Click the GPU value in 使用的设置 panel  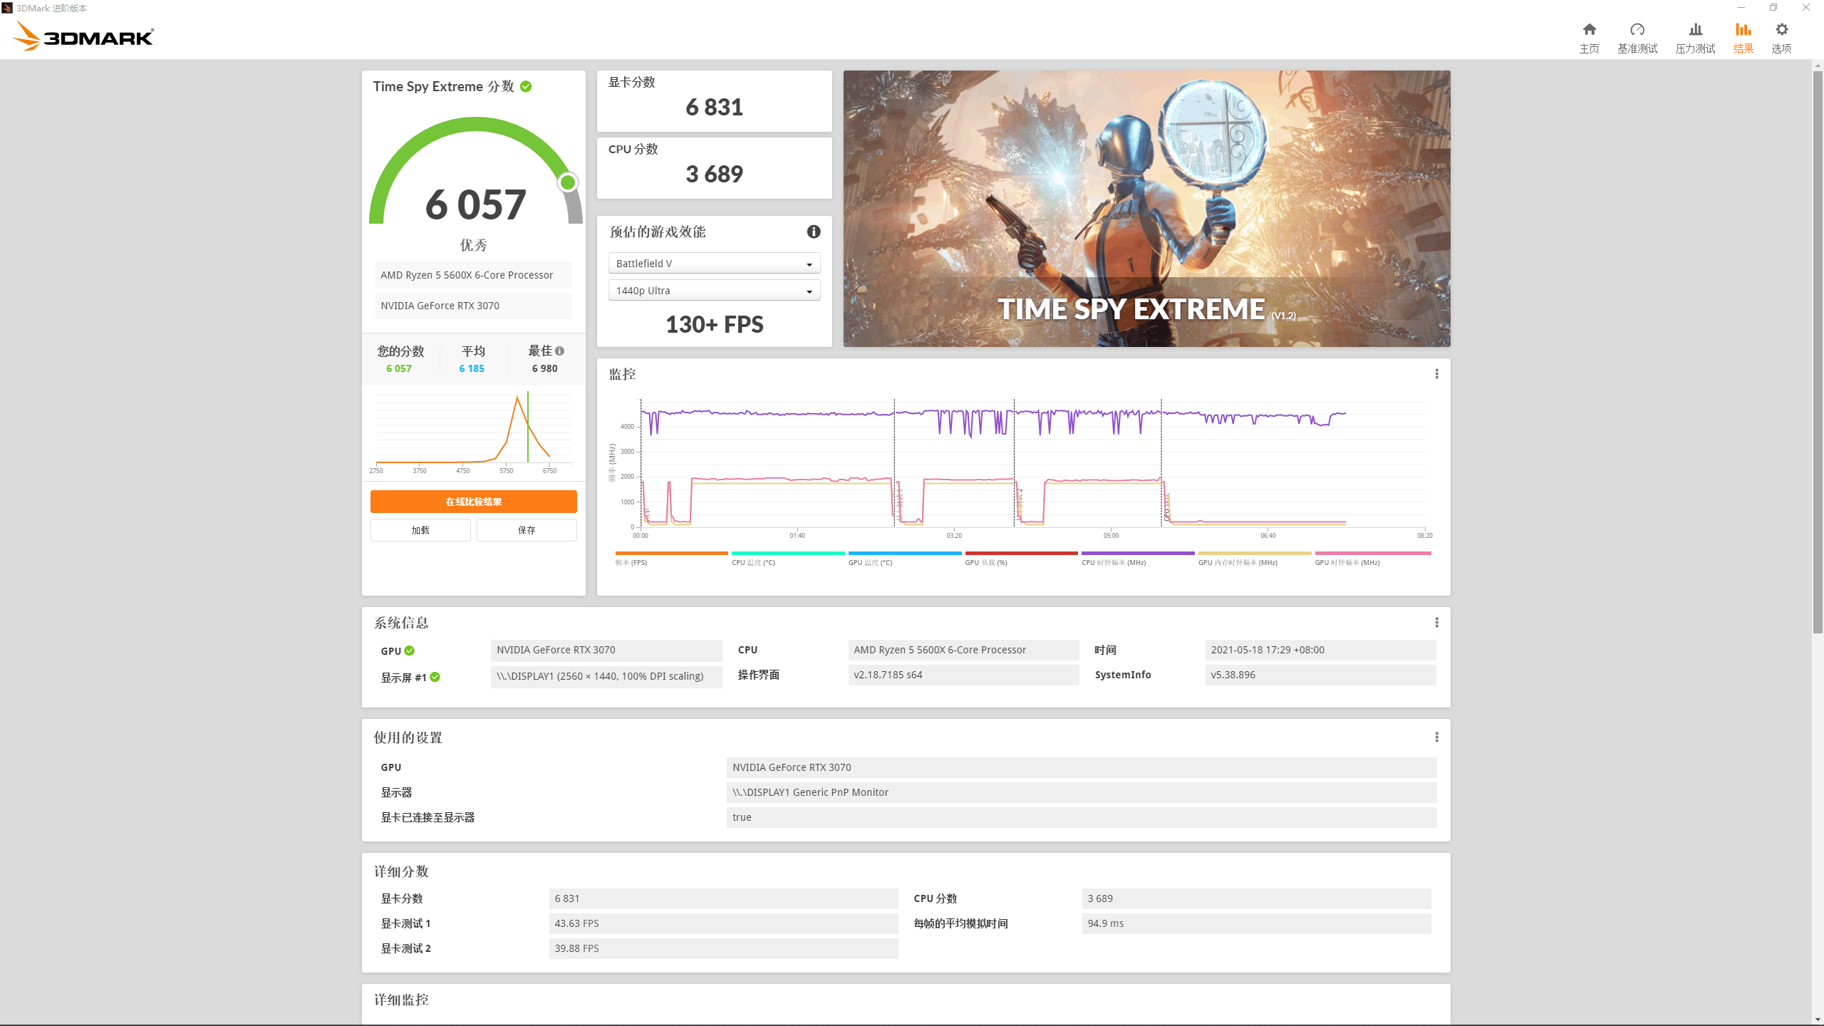coord(1081,767)
